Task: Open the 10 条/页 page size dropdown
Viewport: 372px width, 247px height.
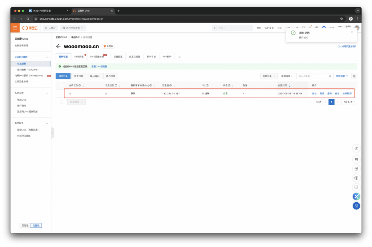Action: coord(349,102)
